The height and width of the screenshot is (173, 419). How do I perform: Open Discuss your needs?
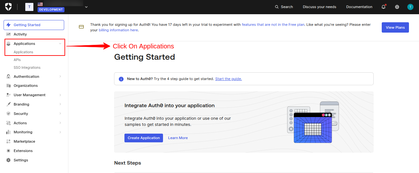[x=320, y=7]
